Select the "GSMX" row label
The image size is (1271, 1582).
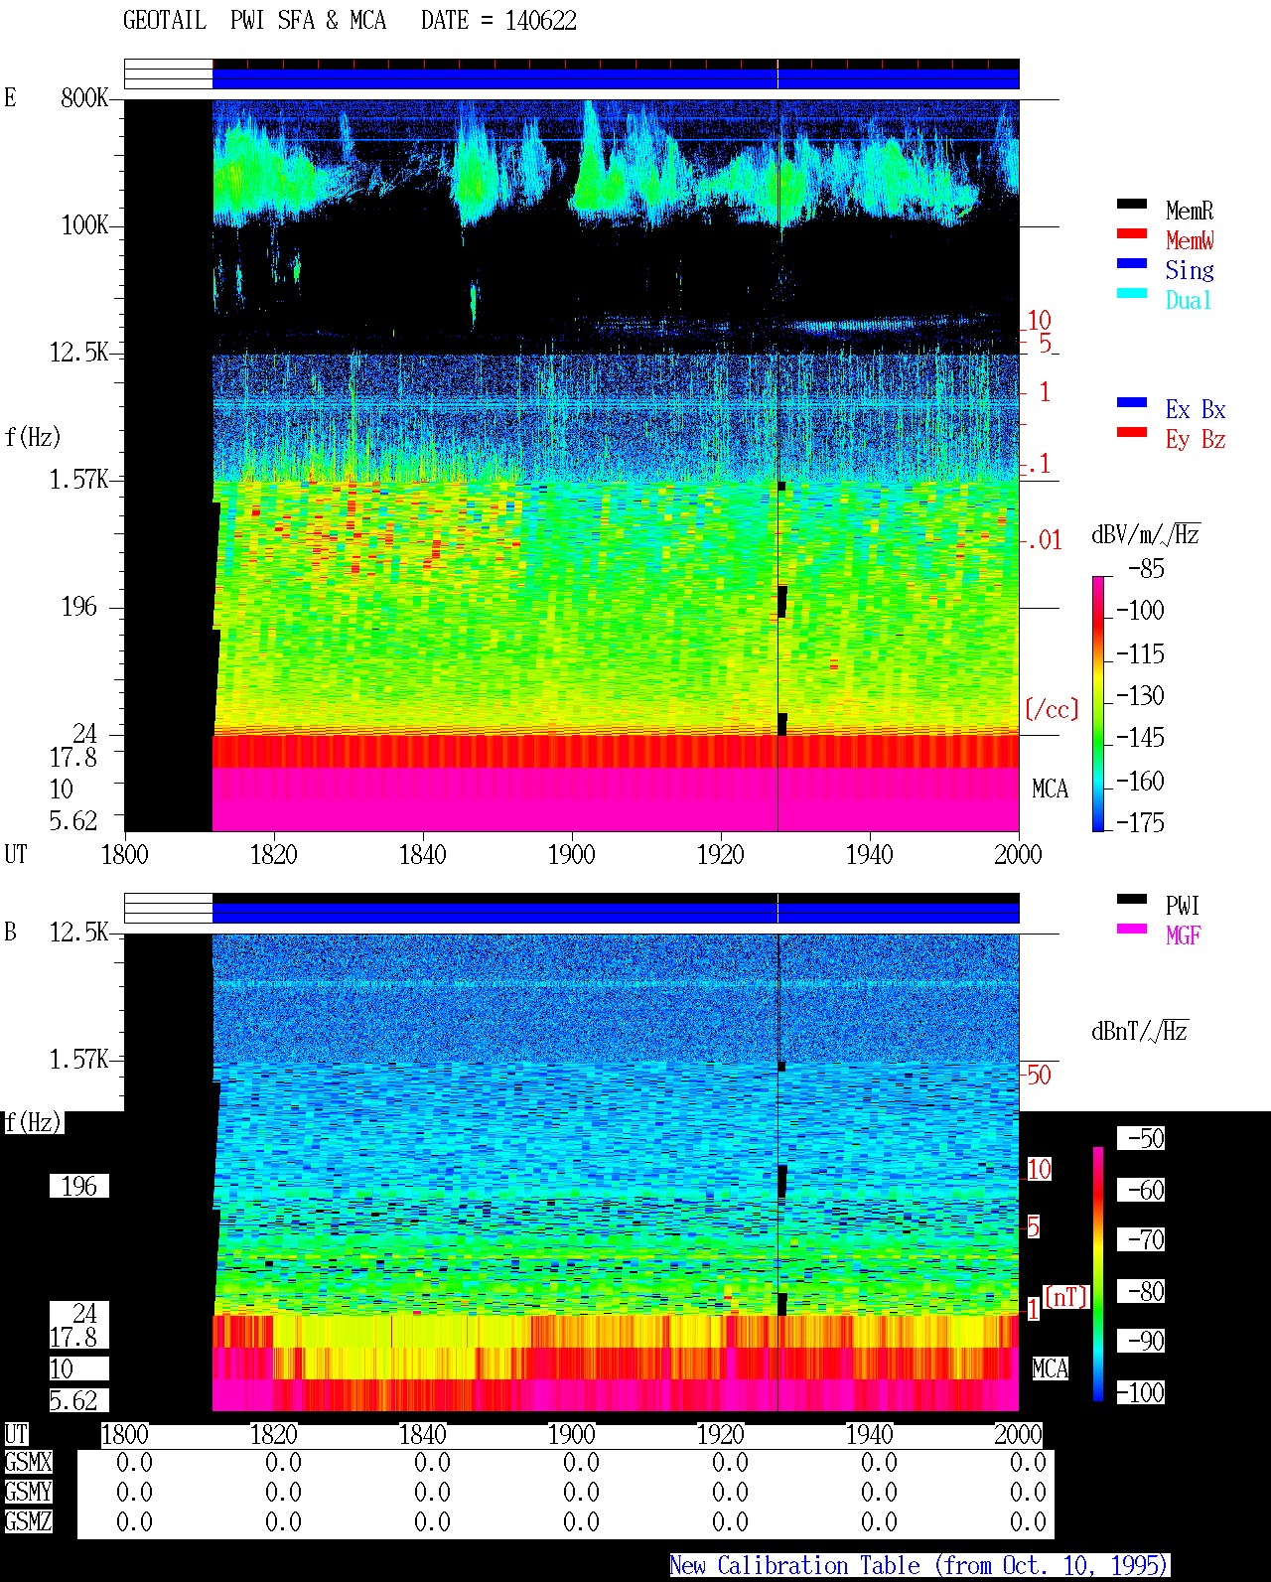point(28,1463)
